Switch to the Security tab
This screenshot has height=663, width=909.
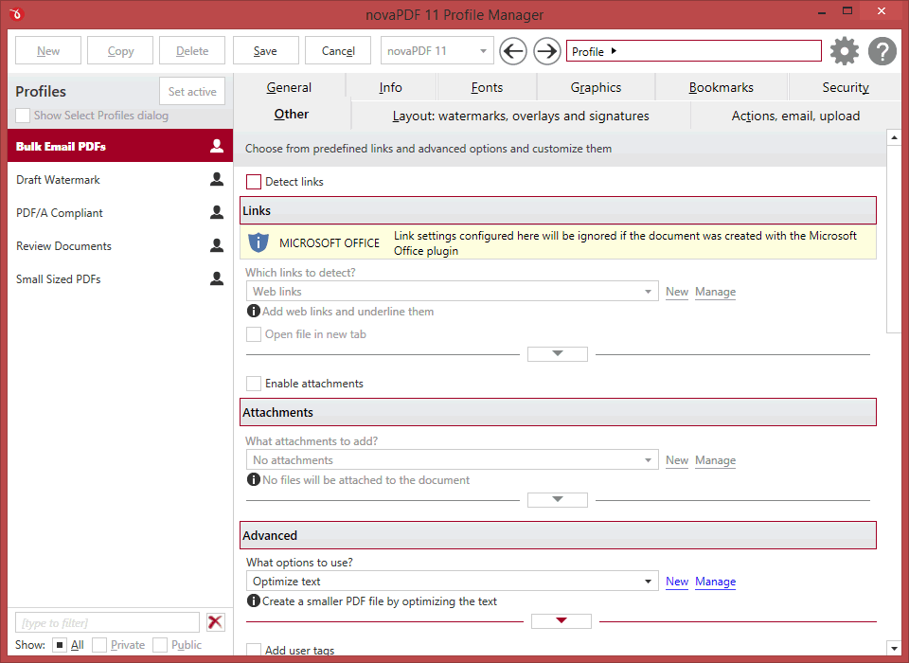(x=846, y=87)
